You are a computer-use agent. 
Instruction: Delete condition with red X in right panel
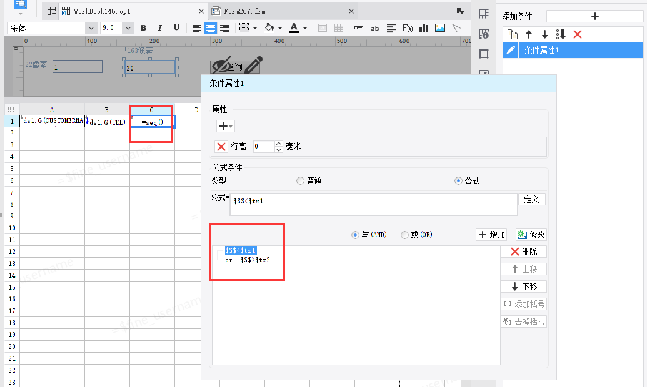pyautogui.click(x=578, y=34)
